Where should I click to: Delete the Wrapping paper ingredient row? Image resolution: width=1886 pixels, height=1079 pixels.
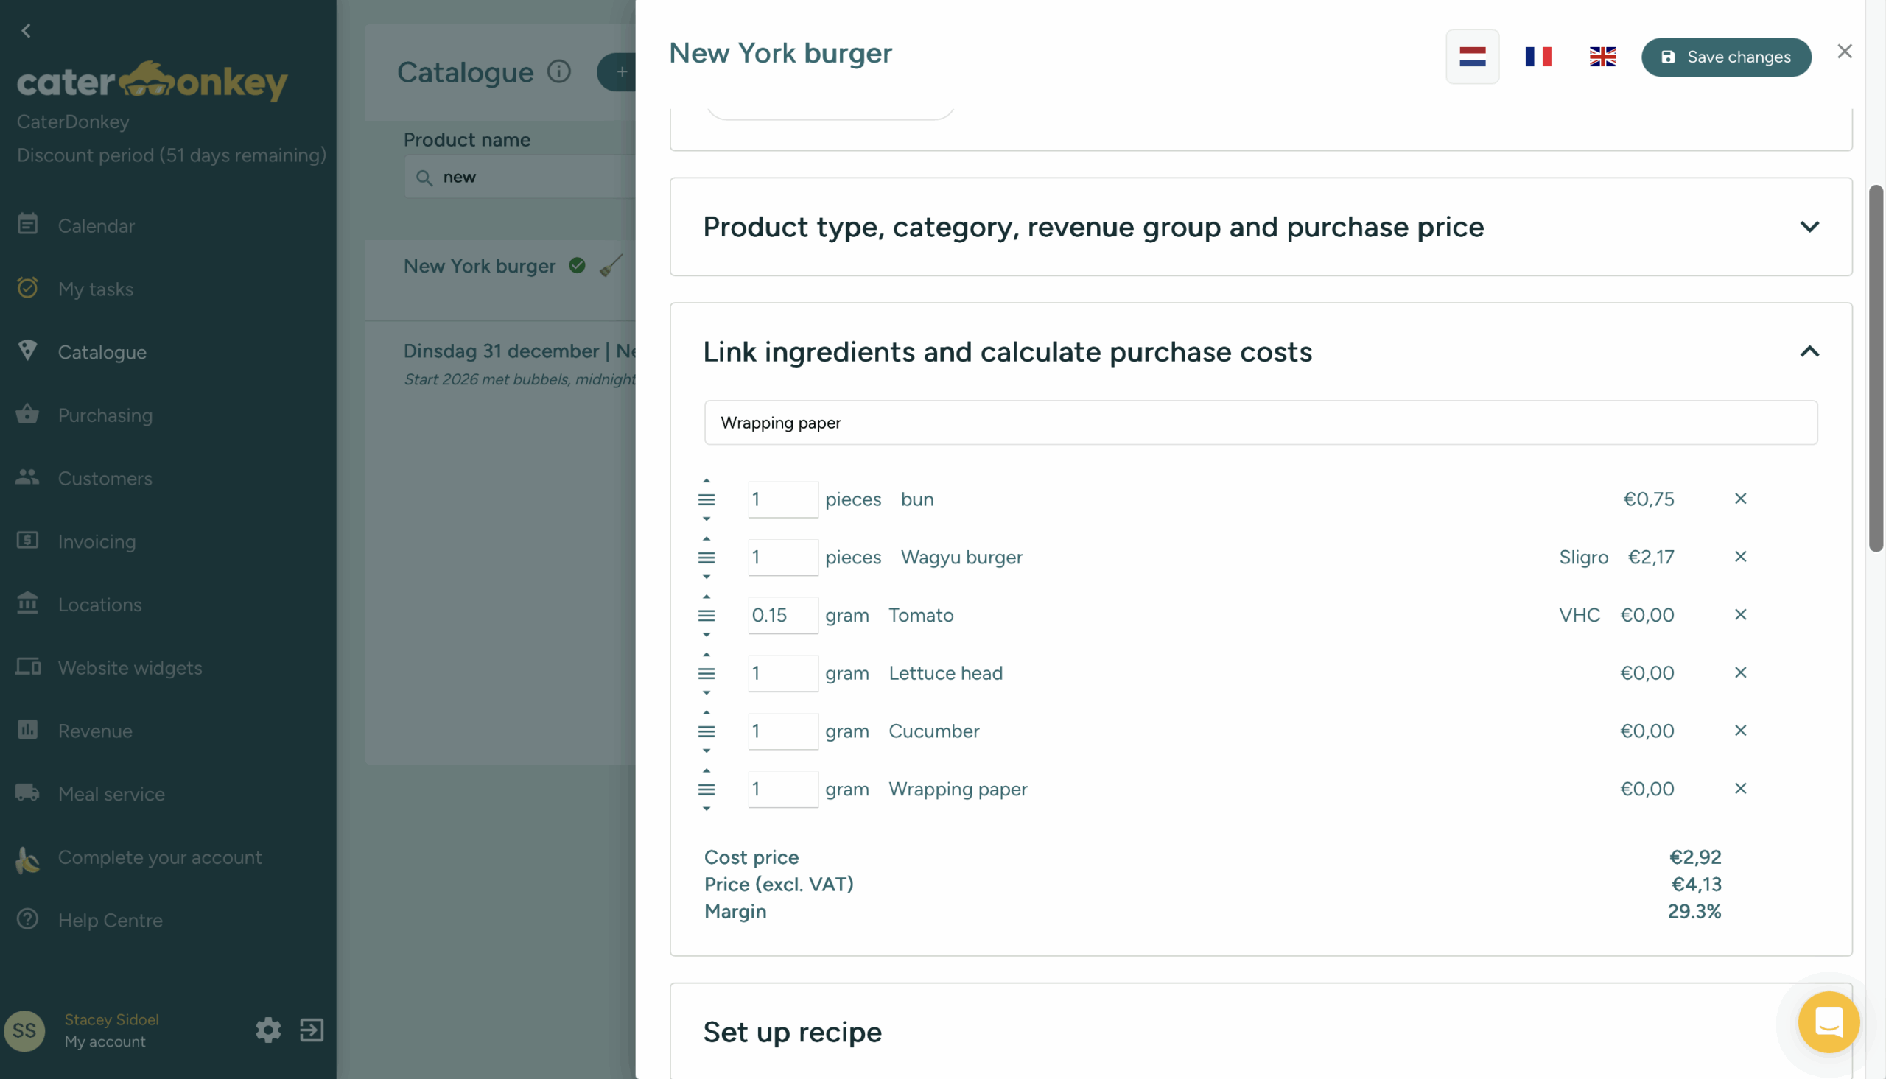pos(1740,789)
